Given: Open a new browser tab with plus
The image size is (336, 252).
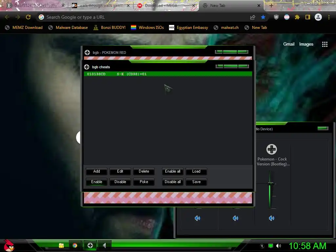Looking at the screenshot, I should 271,6.
